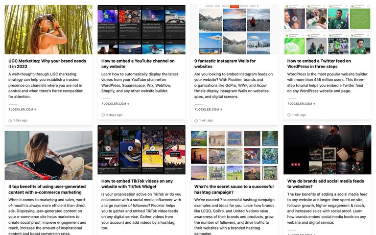Click the woman in shopping cart thumbnail
Viewport: 376px width, 235px height.
(x=48, y=155)
